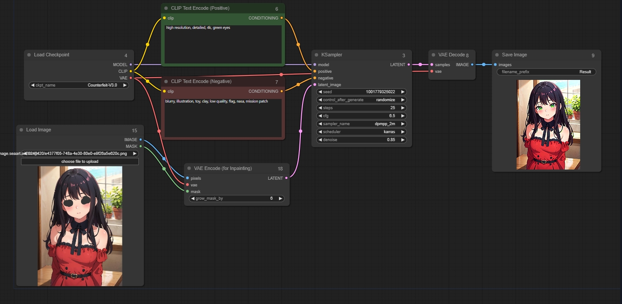
Task: Click the Save Image result preview thumbnail
Action: 548,125
